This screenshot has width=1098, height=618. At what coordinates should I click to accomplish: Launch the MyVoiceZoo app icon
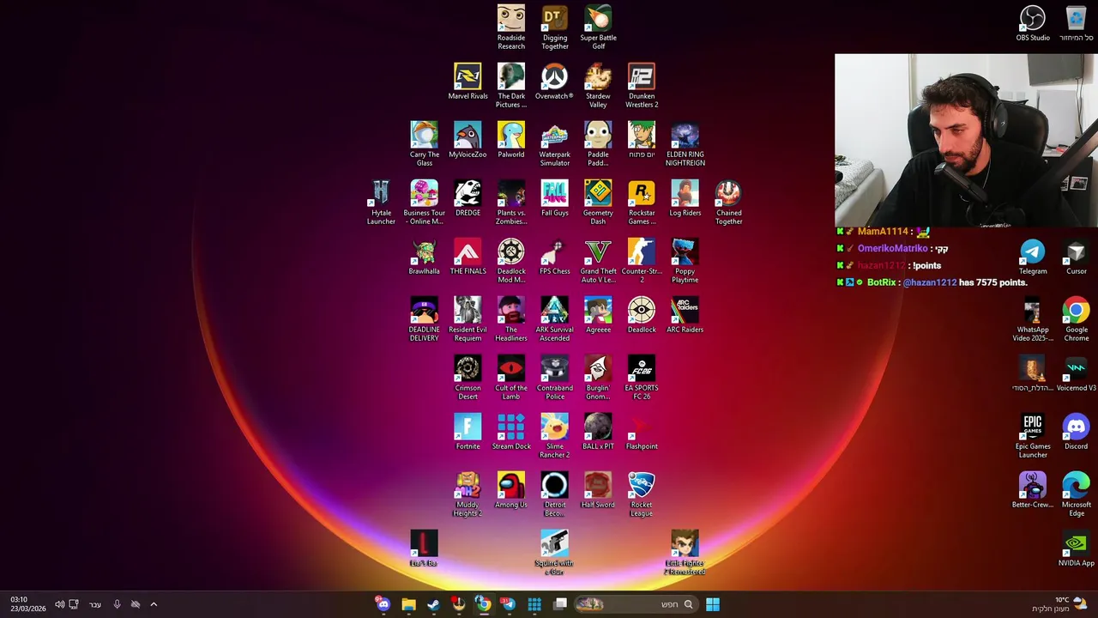point(468,140)
